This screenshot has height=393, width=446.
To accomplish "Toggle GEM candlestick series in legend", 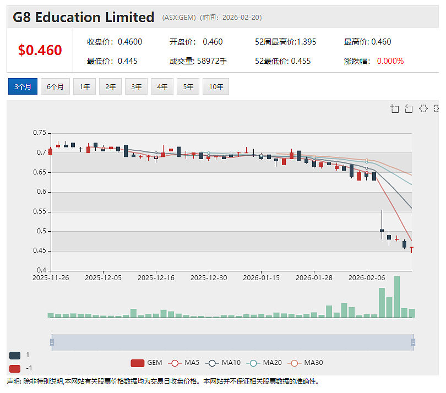I will click(146, 363).
